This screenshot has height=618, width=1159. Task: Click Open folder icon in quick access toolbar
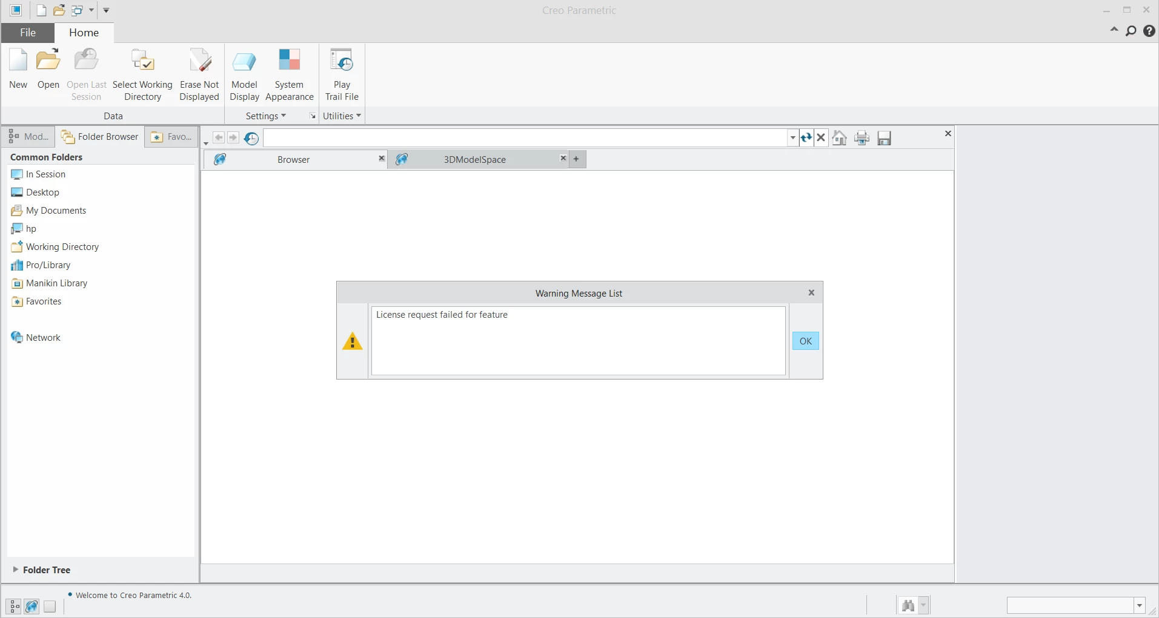[x=59, y=10]
